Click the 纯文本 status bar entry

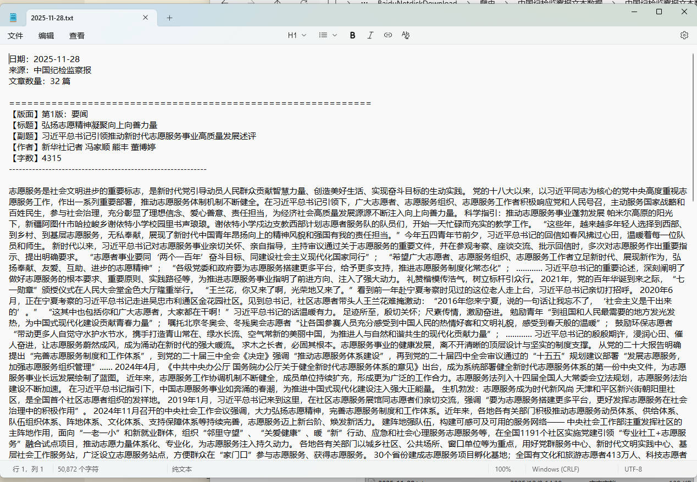[x=181, y=469]
